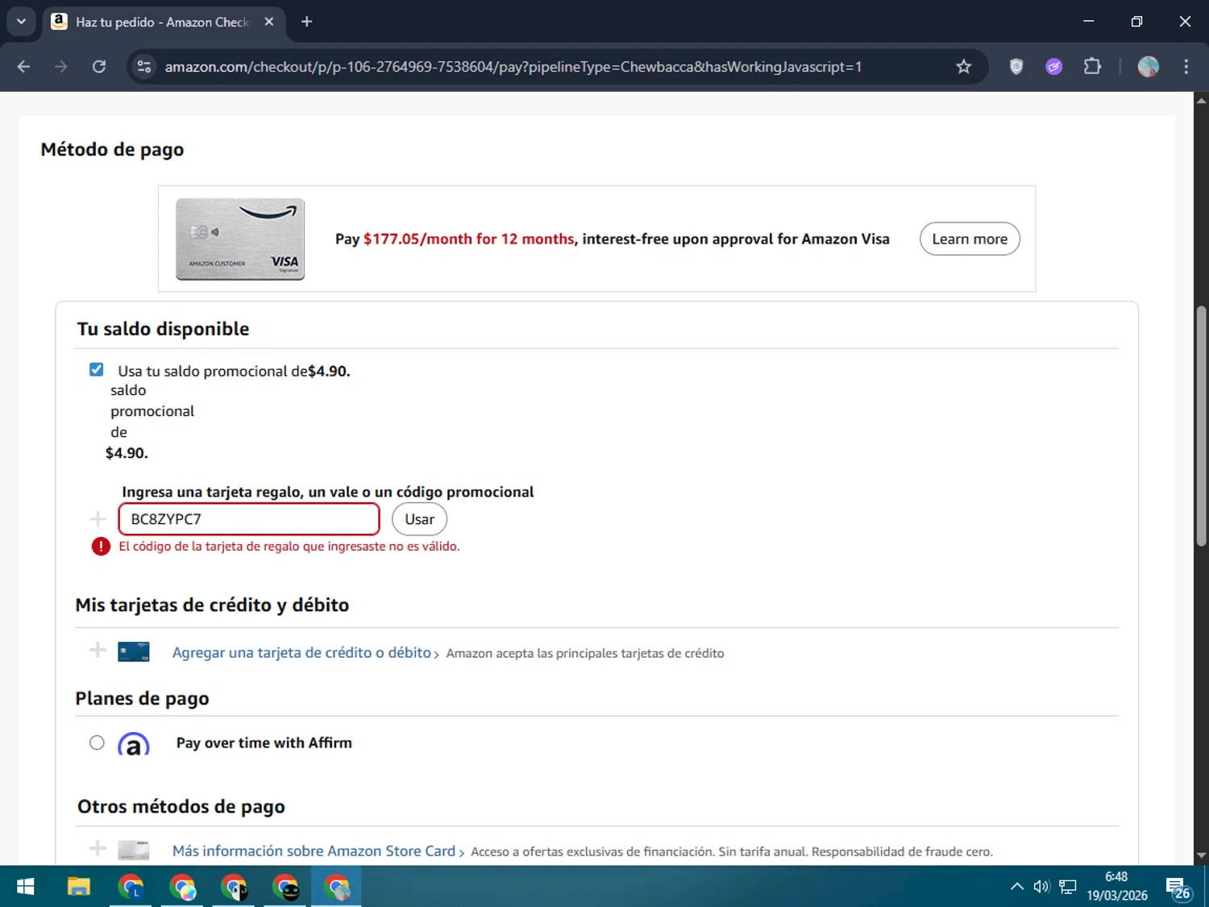
Task: Click the Tu saldo disponible heading
Action: pyautogui.click(x=163, y=329)
